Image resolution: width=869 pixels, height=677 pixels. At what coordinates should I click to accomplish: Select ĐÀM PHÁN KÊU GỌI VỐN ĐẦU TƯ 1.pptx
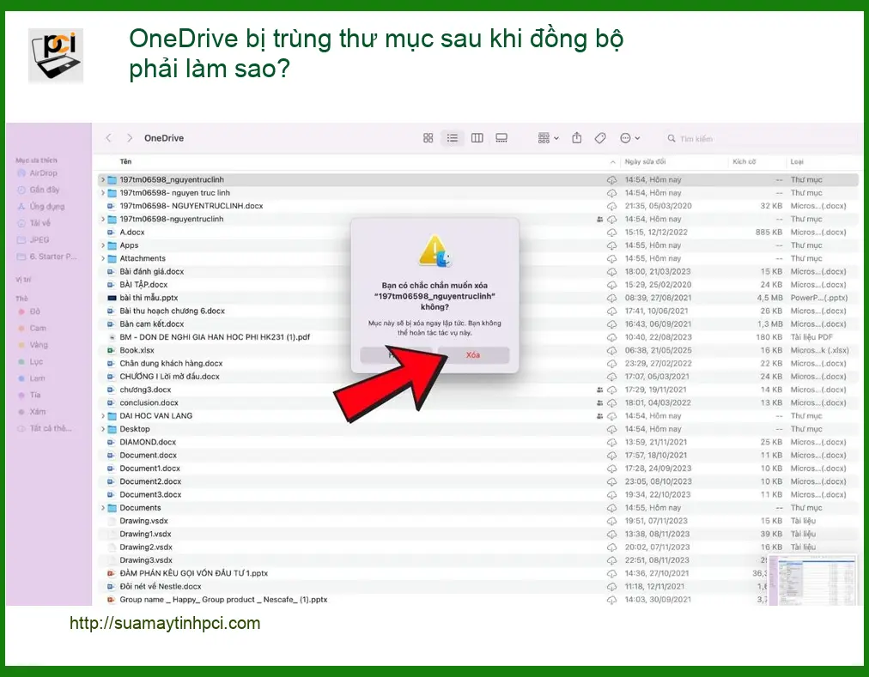(x=193, y=573)
